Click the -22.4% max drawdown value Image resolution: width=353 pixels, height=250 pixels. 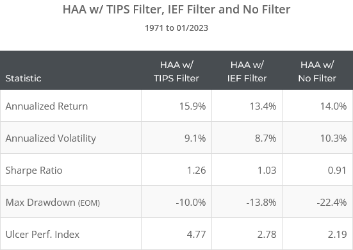click(332, 203)
